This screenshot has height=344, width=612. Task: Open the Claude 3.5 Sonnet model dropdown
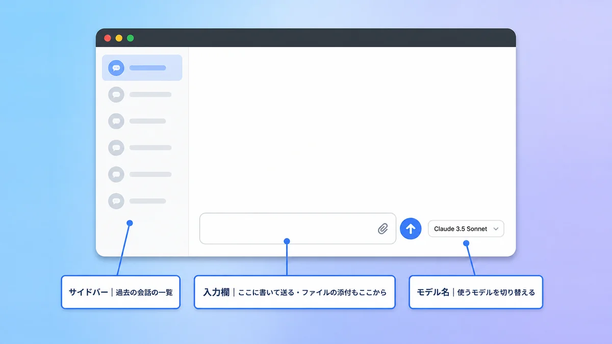coord(466,229)
